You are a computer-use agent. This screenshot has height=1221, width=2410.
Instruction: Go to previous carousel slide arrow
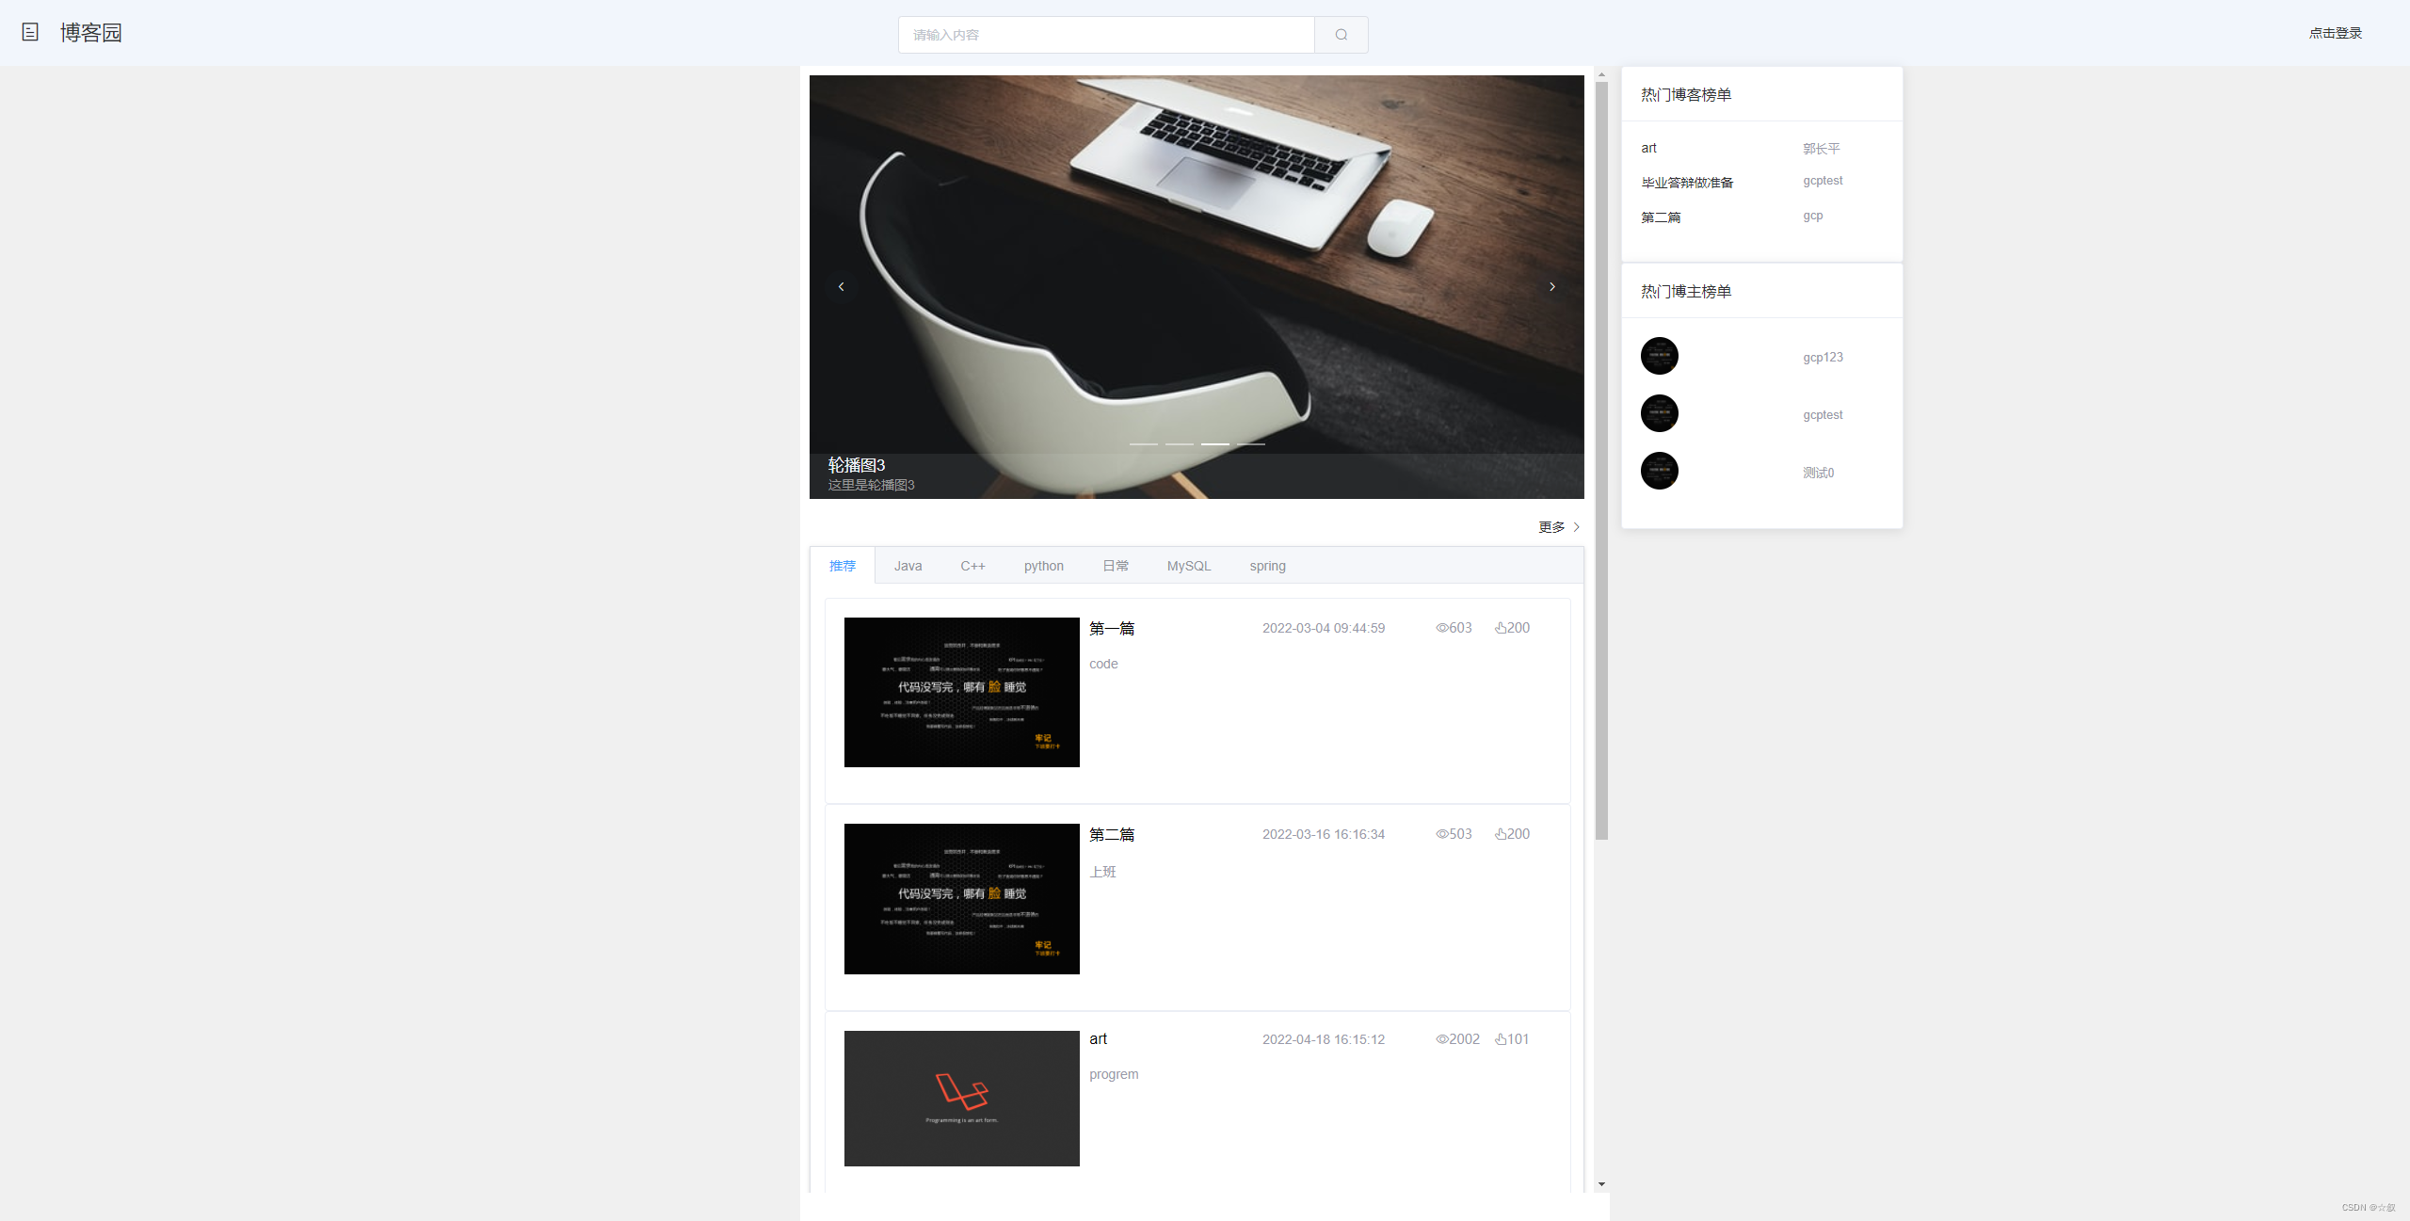[841, 287]
